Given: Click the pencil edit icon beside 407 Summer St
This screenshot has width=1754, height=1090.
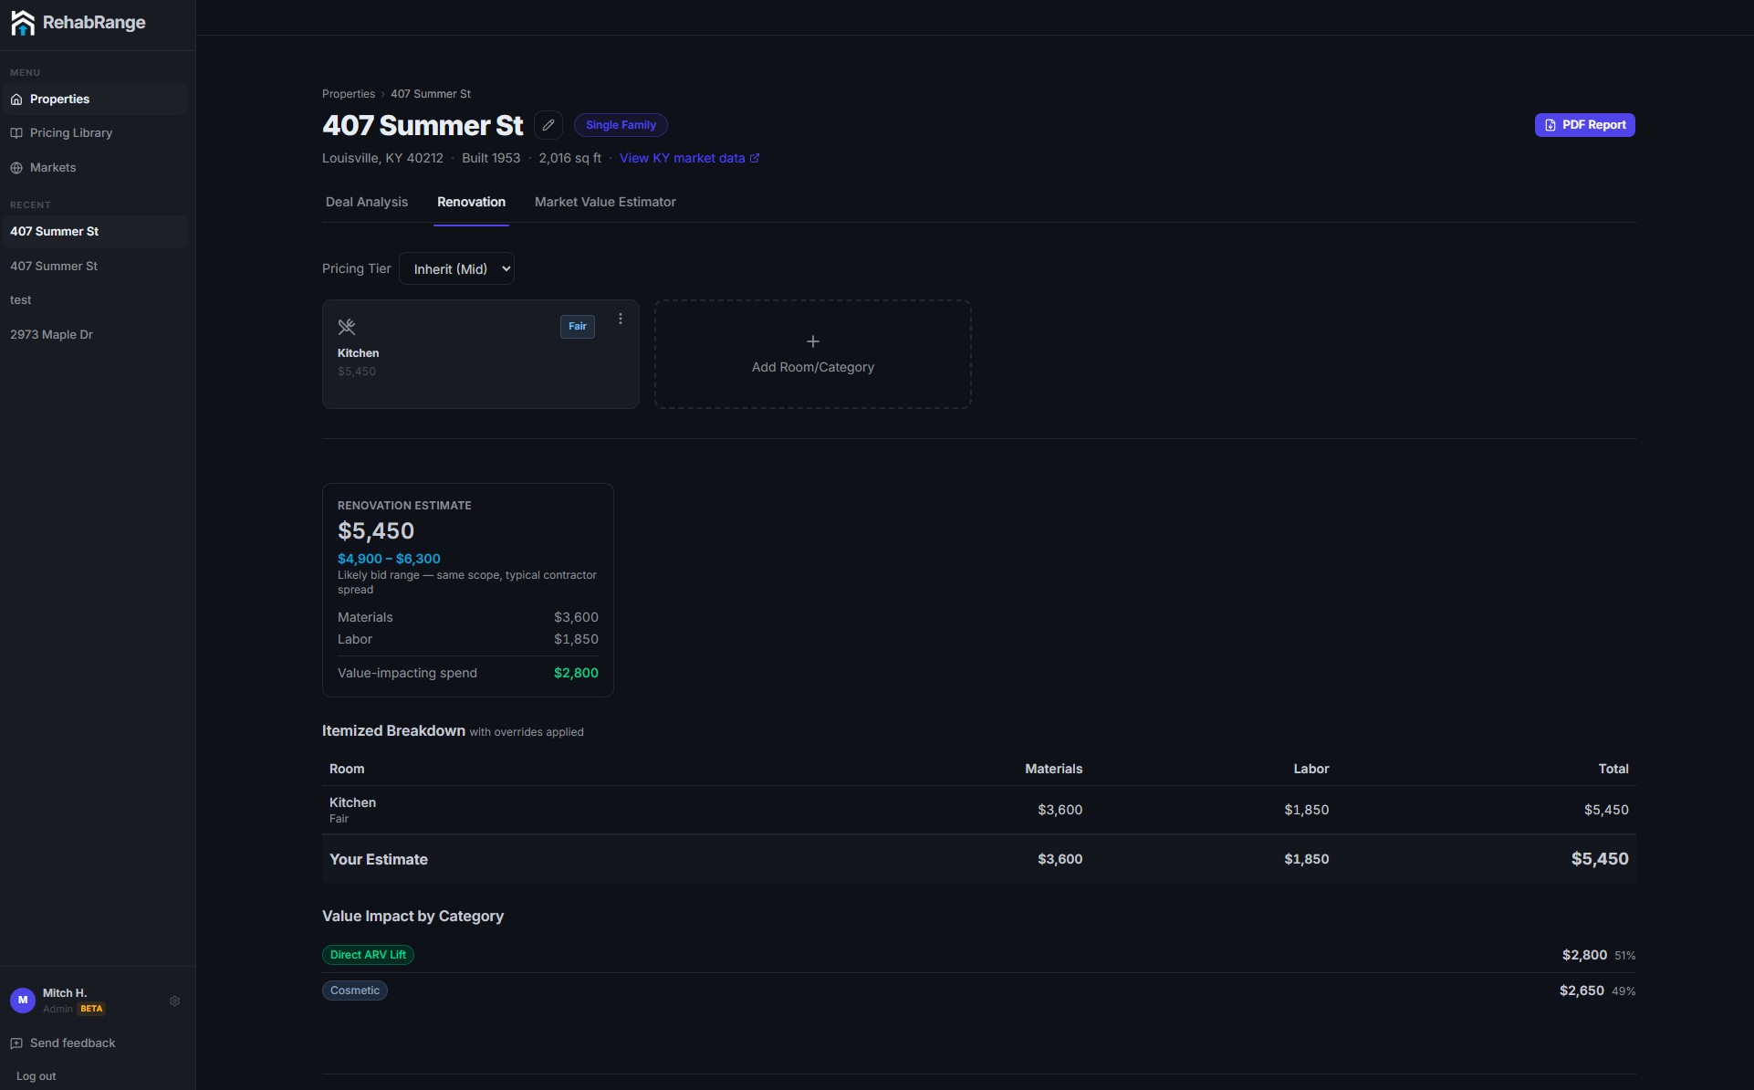Looking at the screenshot, I should (548, 125).
